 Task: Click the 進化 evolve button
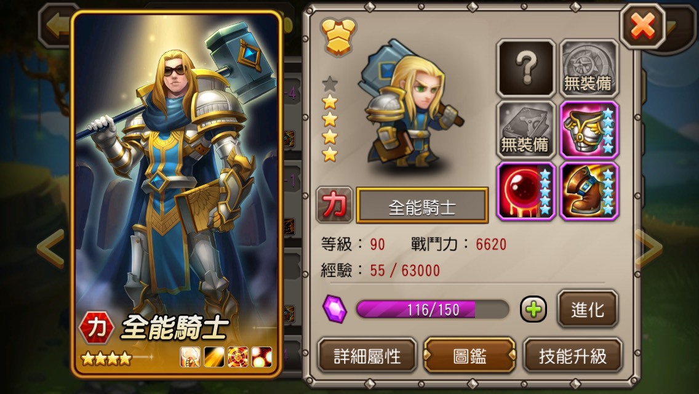point(588,309)
